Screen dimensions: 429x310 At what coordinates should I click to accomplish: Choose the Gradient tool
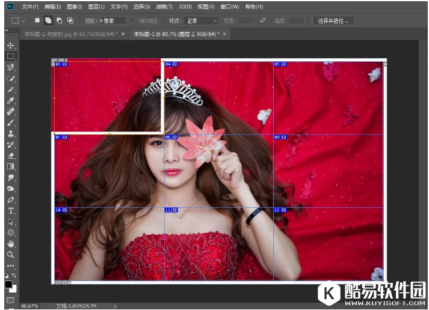coord(11,166)
